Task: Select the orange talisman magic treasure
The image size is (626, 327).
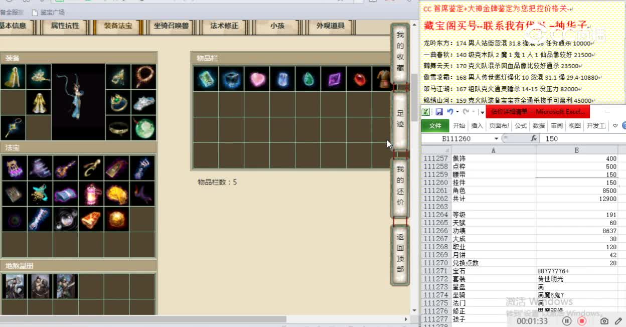Action: [91, 219]
